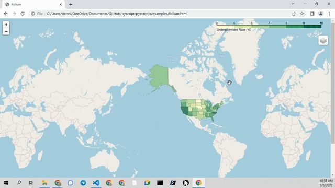Switch to the active Chrome taskbar icon

pos(198,183)
